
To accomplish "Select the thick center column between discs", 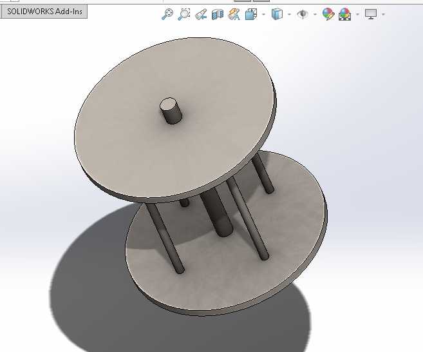I will pos(217,213).
